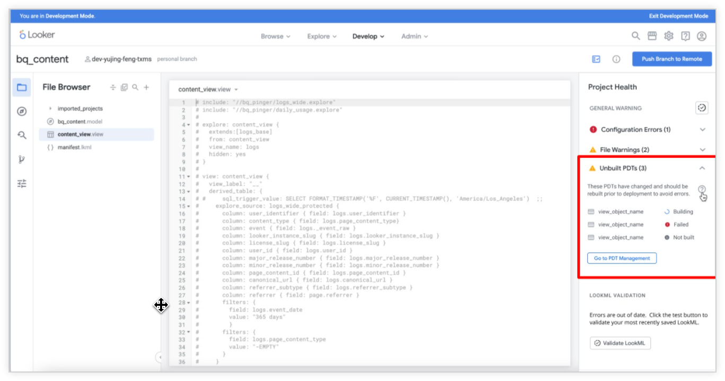Click the Marketplace storefront icon in header
The height and width of the screenshot is (381, 725).
pos(652,36)
